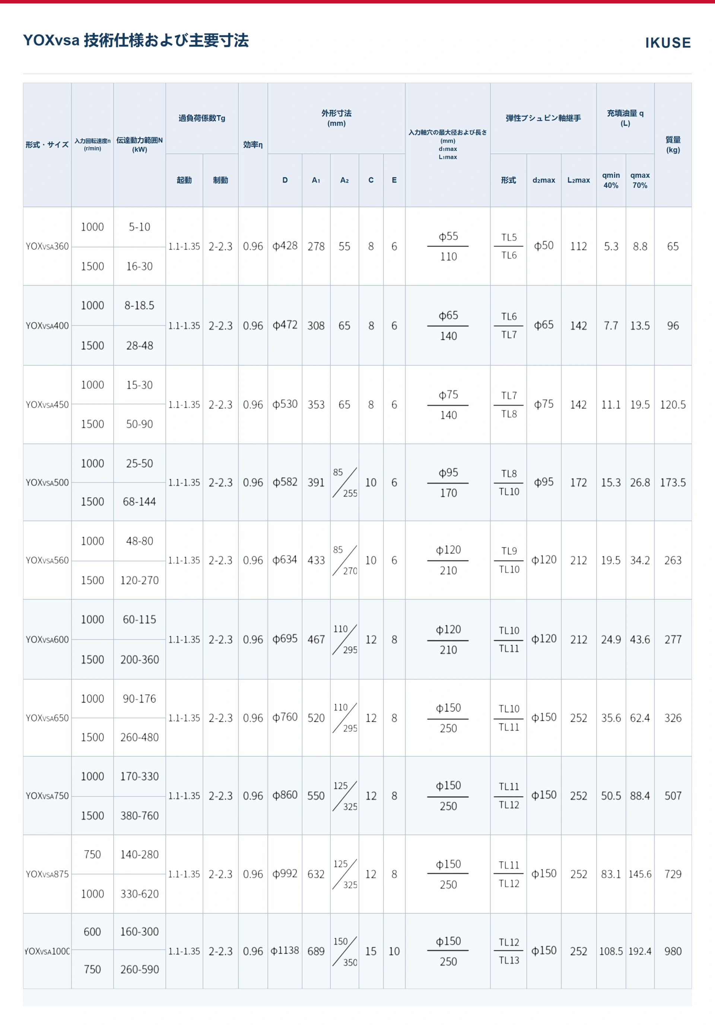Click the YOXvsa360 model cell
The image size is (715, 1025).
click(47, 246)
